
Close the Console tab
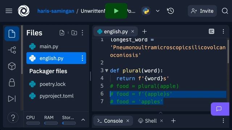128,121
